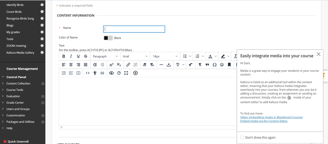This screenshot has width=328, height=144.
Task: Open Course Tools in Control Panel
Action: (15, 90)
